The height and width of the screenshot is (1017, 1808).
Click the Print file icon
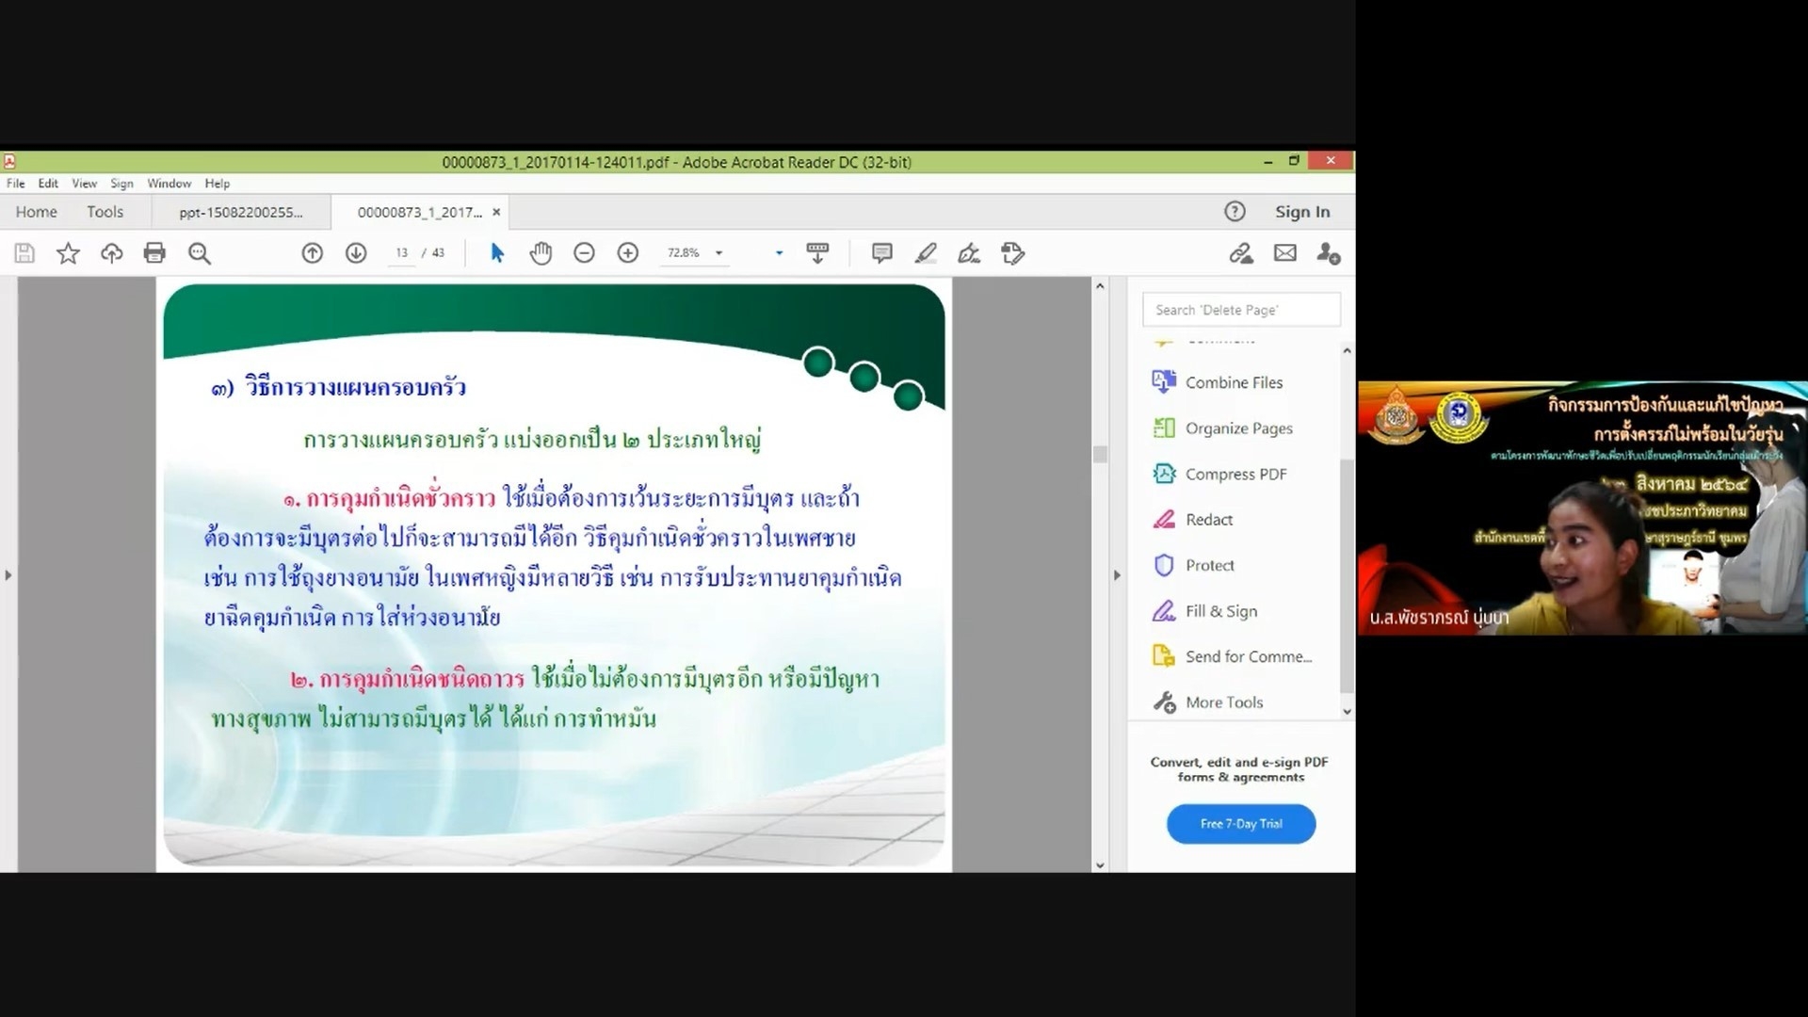154,253
